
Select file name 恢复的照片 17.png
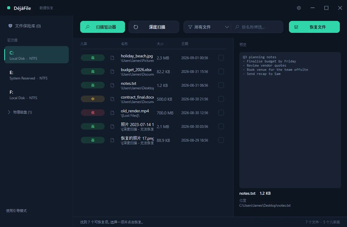pos(137,138)
